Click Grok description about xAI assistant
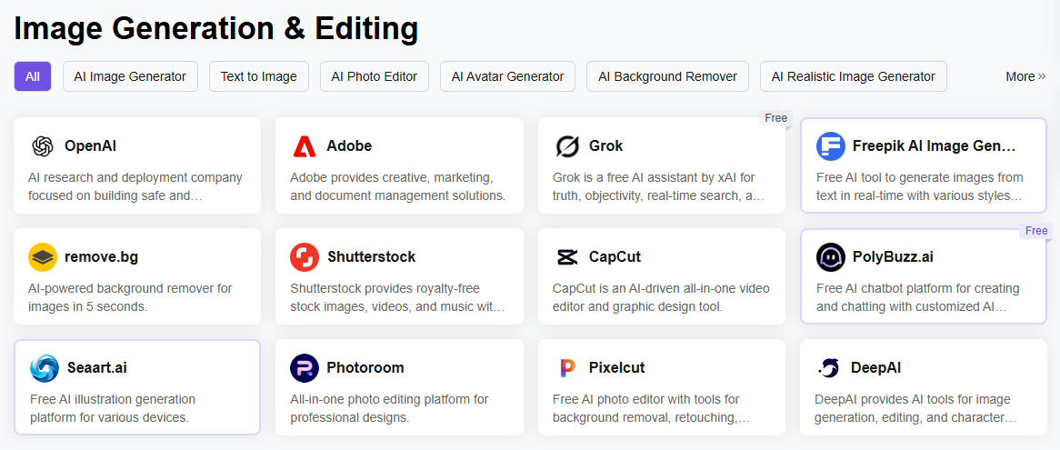1060x450 pixels. (x=658, y=187)
